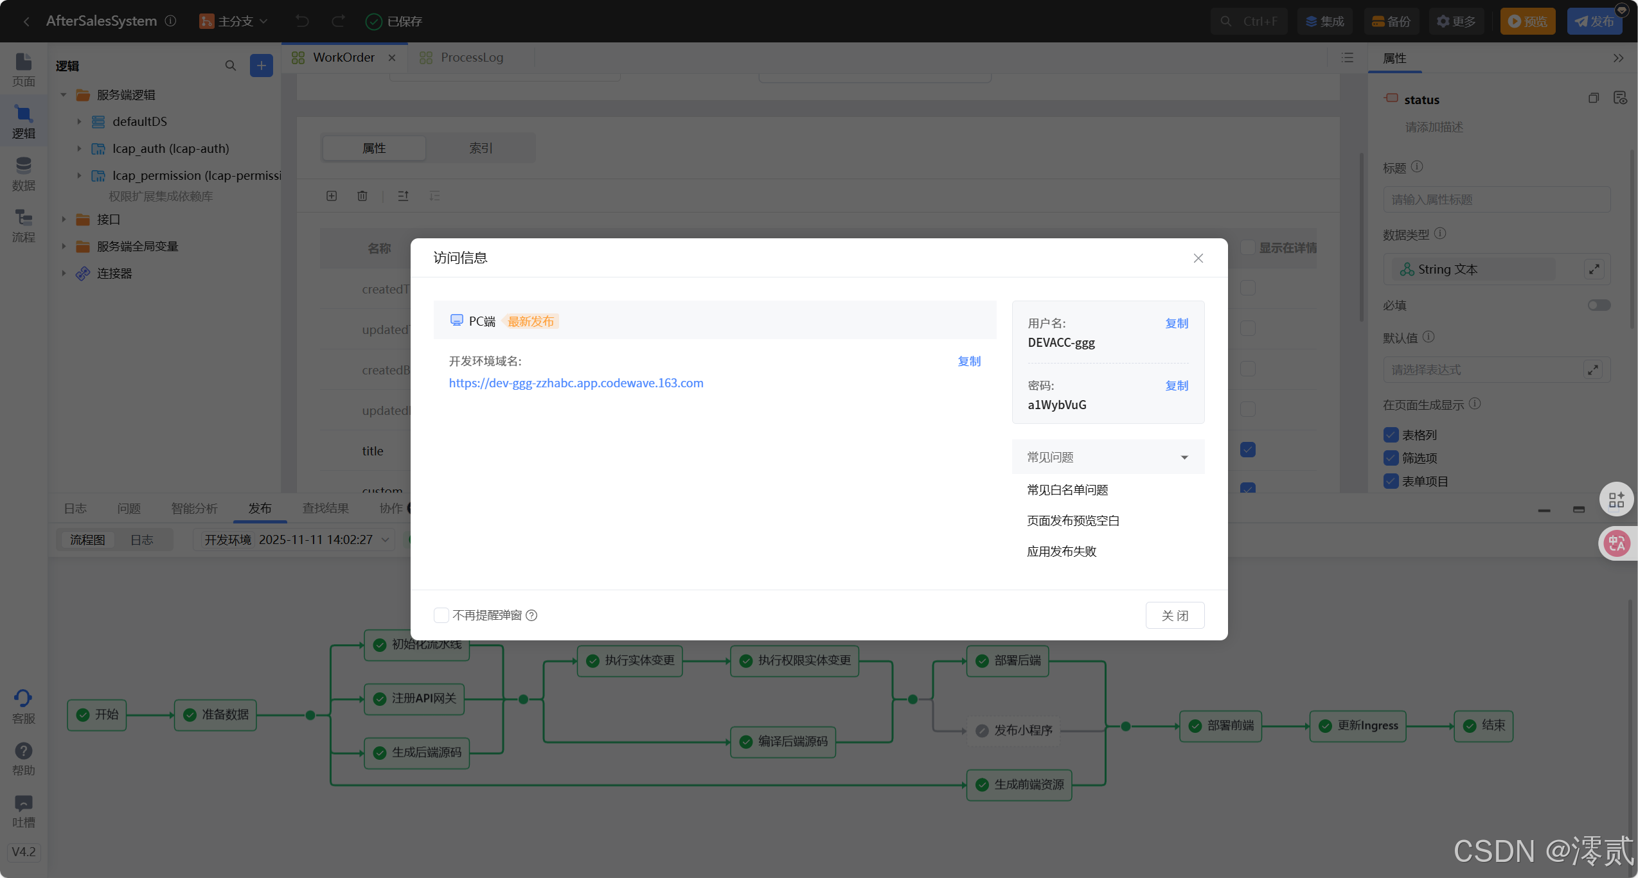This screenshot has width=1638, height=878.
Task: Uncheck the 表格列 checkbox
Action: tap(1391, 435)
